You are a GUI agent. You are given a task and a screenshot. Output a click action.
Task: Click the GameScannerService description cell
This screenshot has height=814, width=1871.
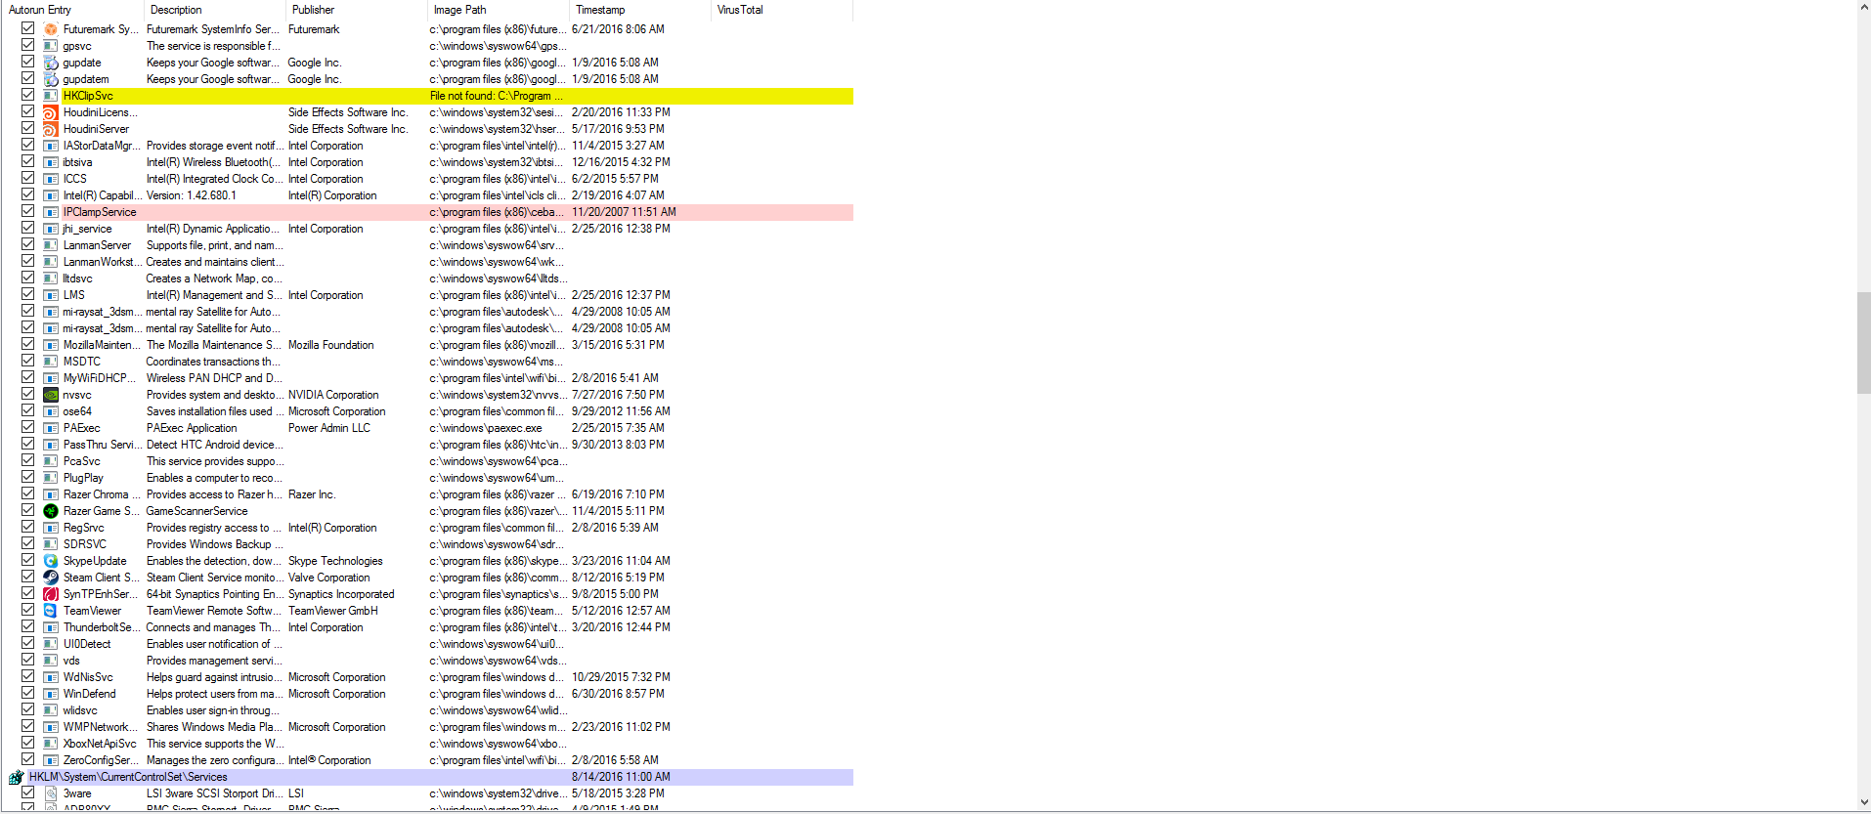coord(196,511)
